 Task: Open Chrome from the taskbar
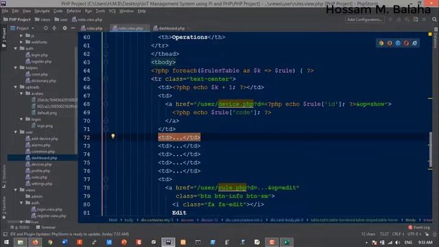[x=50, y=242]
